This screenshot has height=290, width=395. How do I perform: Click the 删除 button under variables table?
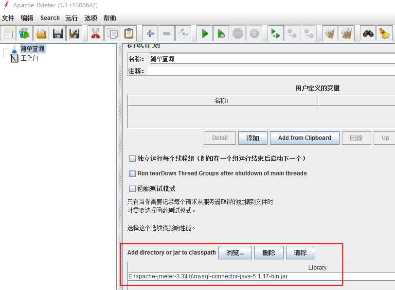click(356, 138)
